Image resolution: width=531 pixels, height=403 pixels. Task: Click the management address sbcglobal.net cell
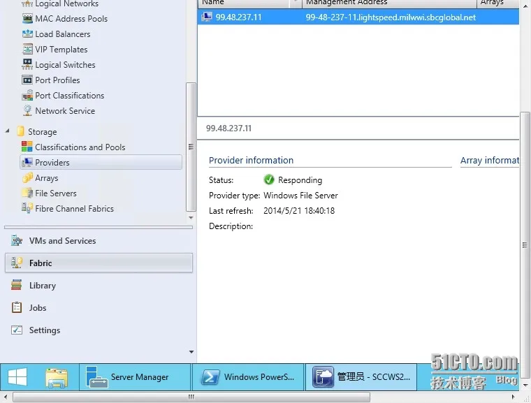click(391, 17)
